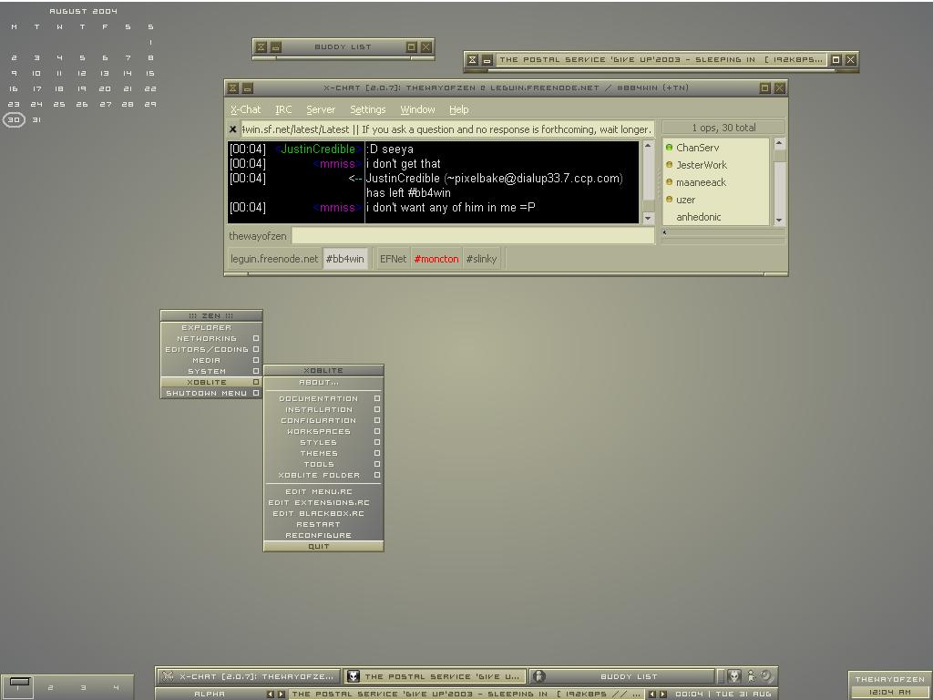Open the Help menu
The width and height of the screenshot is (933, 700).
pyautogui.click(x=459, y=109)
